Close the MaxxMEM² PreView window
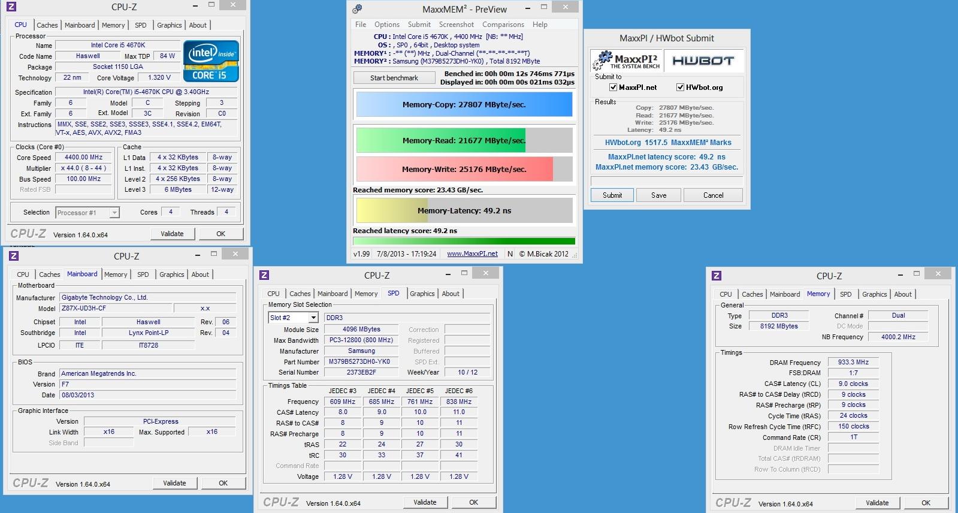 tap(565, 7)
